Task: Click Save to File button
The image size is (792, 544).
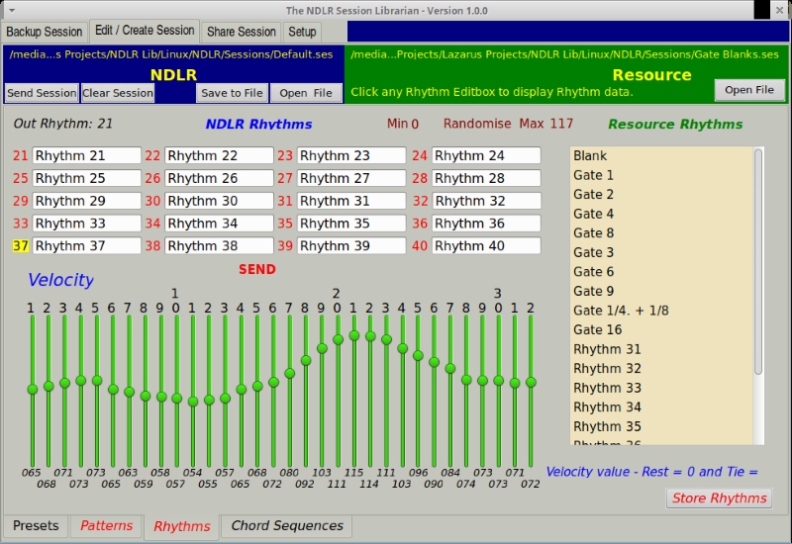Action: 232,93
